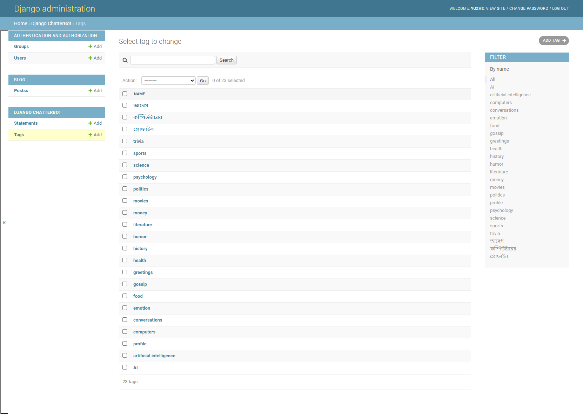Viewport: 583px width, 414px height.
Task: Select the movies tag checkbox
Action: click(x=125, y=201)
